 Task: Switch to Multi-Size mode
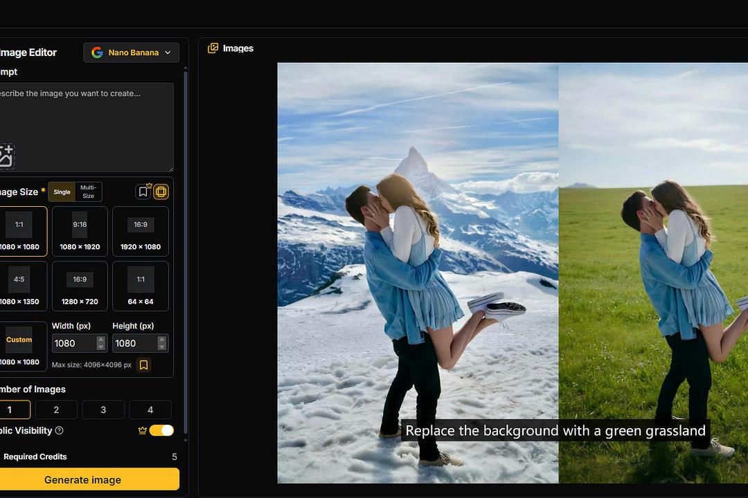click(88, 192)
